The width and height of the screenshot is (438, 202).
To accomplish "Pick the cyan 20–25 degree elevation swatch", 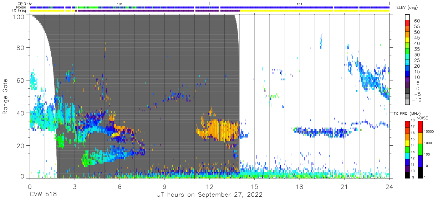I will (407, 63).
